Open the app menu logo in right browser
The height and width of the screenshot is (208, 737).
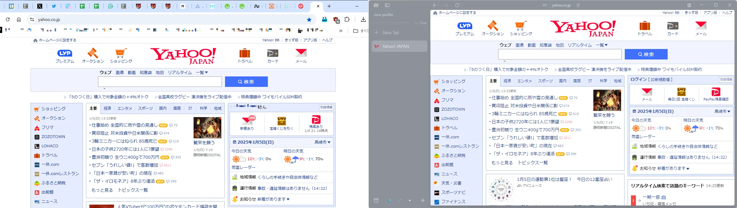[x=376, y=5]
